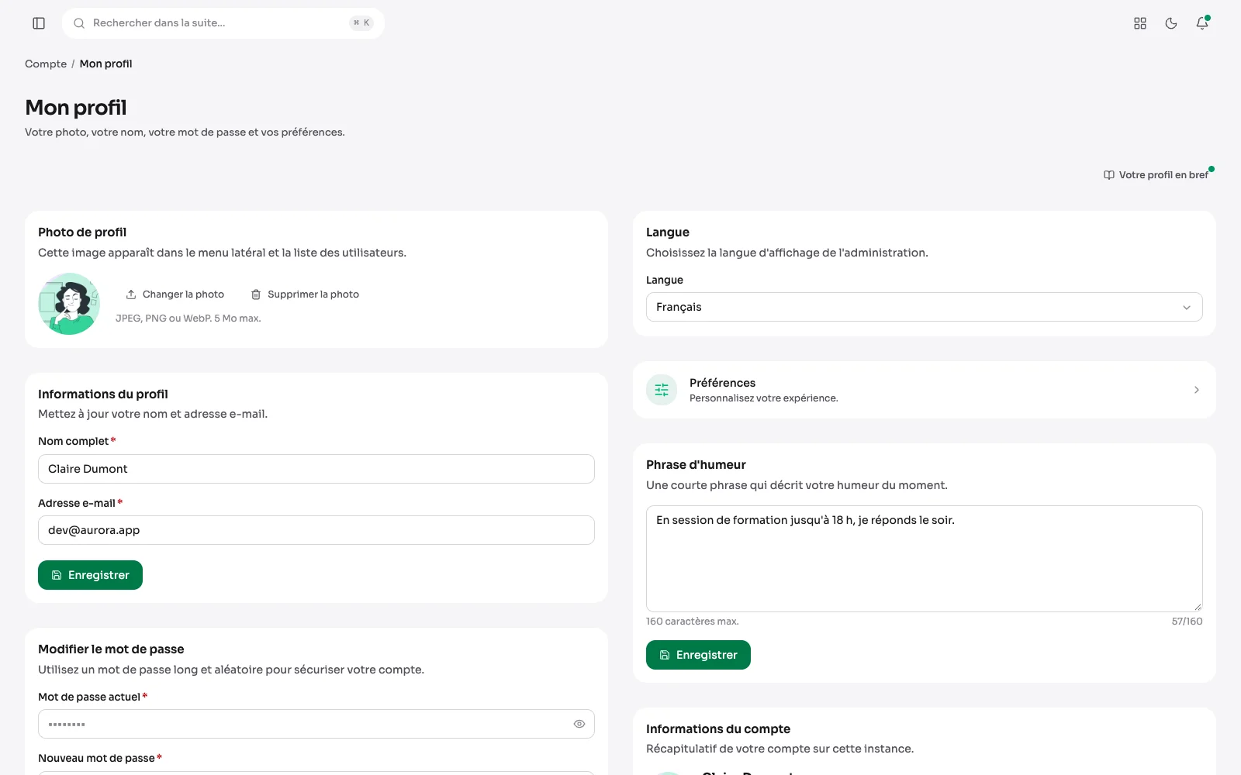Click the 57/160 character counter
The width and height of the screenshot is (1241, 775).
coord(1187,622)
